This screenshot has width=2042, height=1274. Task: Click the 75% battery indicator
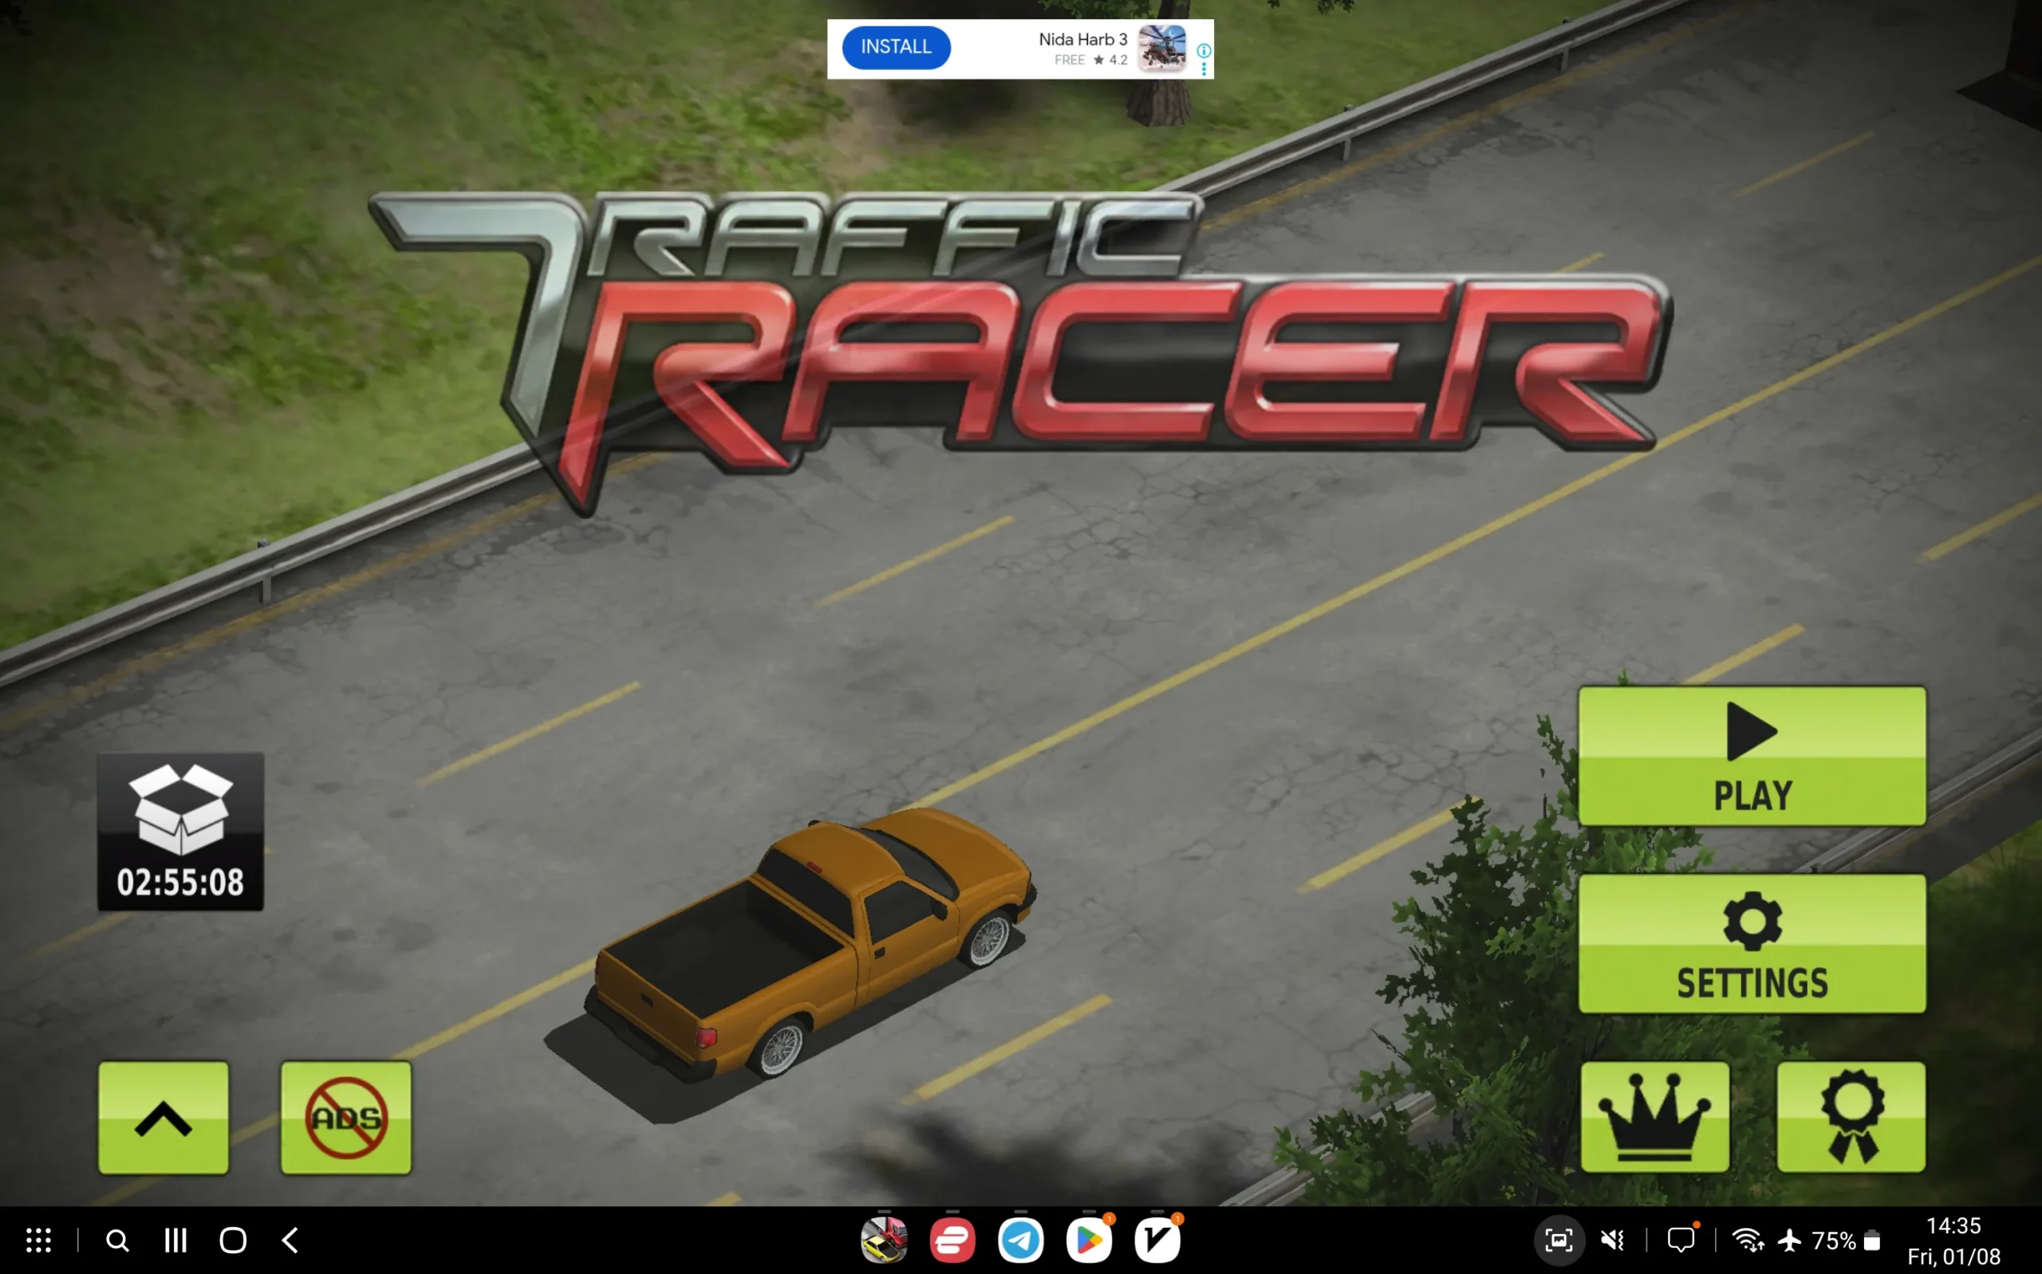[x=1846, y=1241]
